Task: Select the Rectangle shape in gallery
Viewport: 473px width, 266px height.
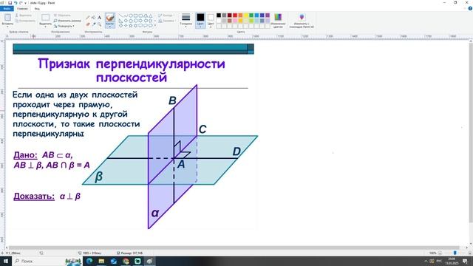Action: 135,16
